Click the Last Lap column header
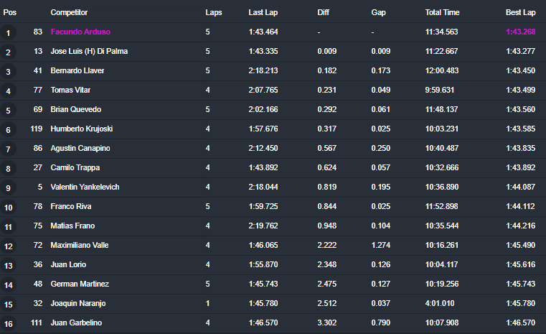This screenshot has height=334, width=546. click(263, 12)
